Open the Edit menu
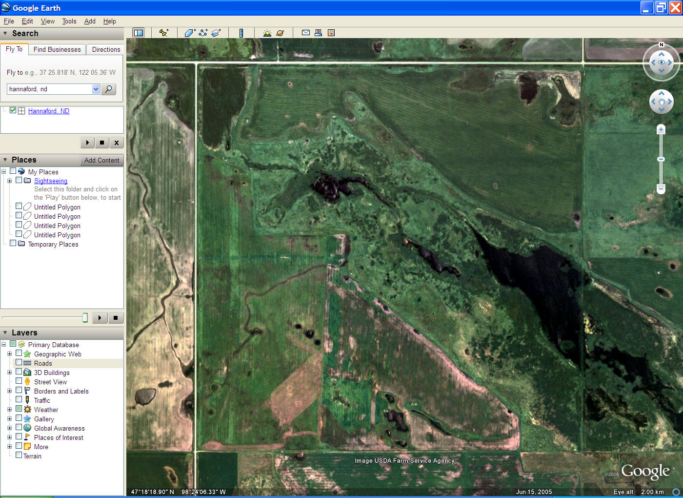Image resolution: width=683 pixels, height=498 pixels. (27, 21)
